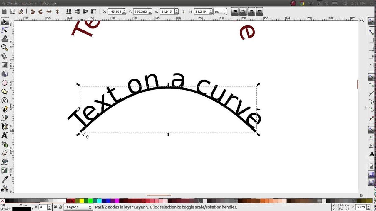Screen dimensions: 376x211
Task: Open the px units dropdown
Action: click(x=220, y=12)
